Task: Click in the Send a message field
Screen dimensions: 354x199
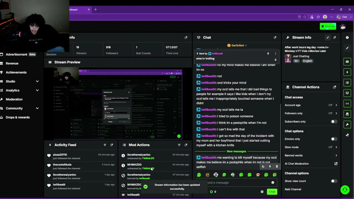Action: [236, 183]
